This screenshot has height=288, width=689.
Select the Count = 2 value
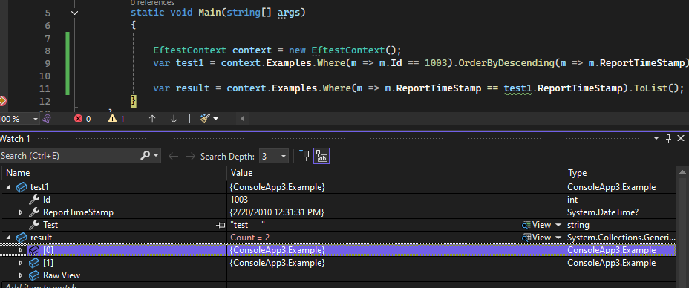(250, 238)
